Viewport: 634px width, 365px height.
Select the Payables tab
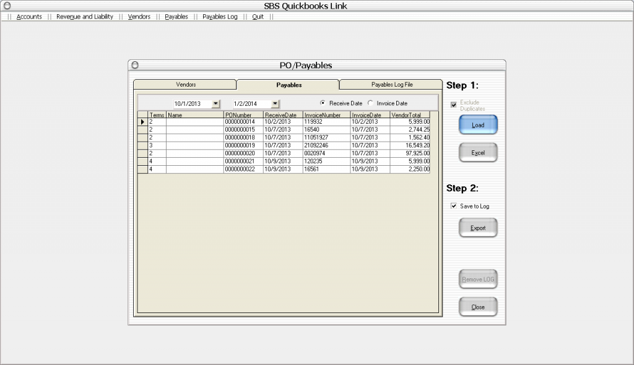[x=287, y=85]
